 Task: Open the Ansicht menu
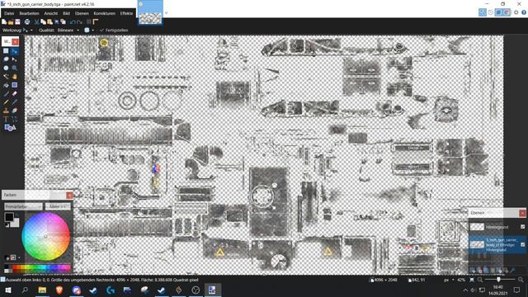pos(51,13)
